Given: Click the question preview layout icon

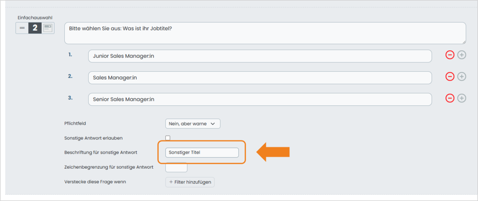Looking at the screenshot, I should tap(48, 28).
